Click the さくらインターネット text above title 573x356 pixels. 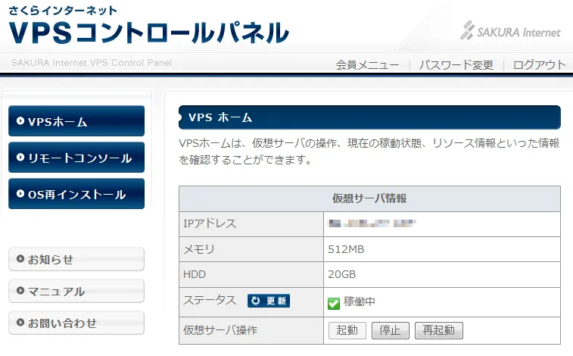coord(63,11)
